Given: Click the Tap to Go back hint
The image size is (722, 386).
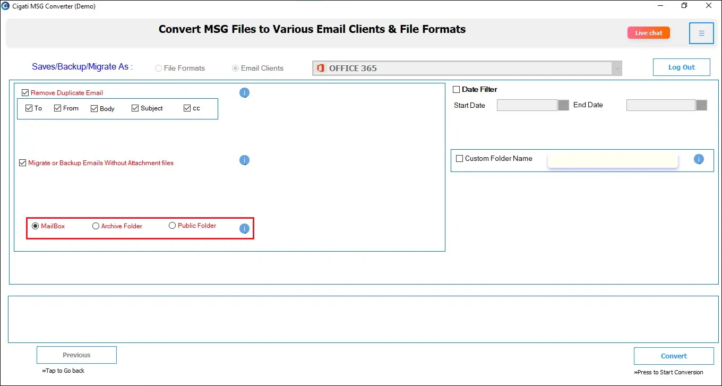Looking at the screenshot, I should coord(63,371).
